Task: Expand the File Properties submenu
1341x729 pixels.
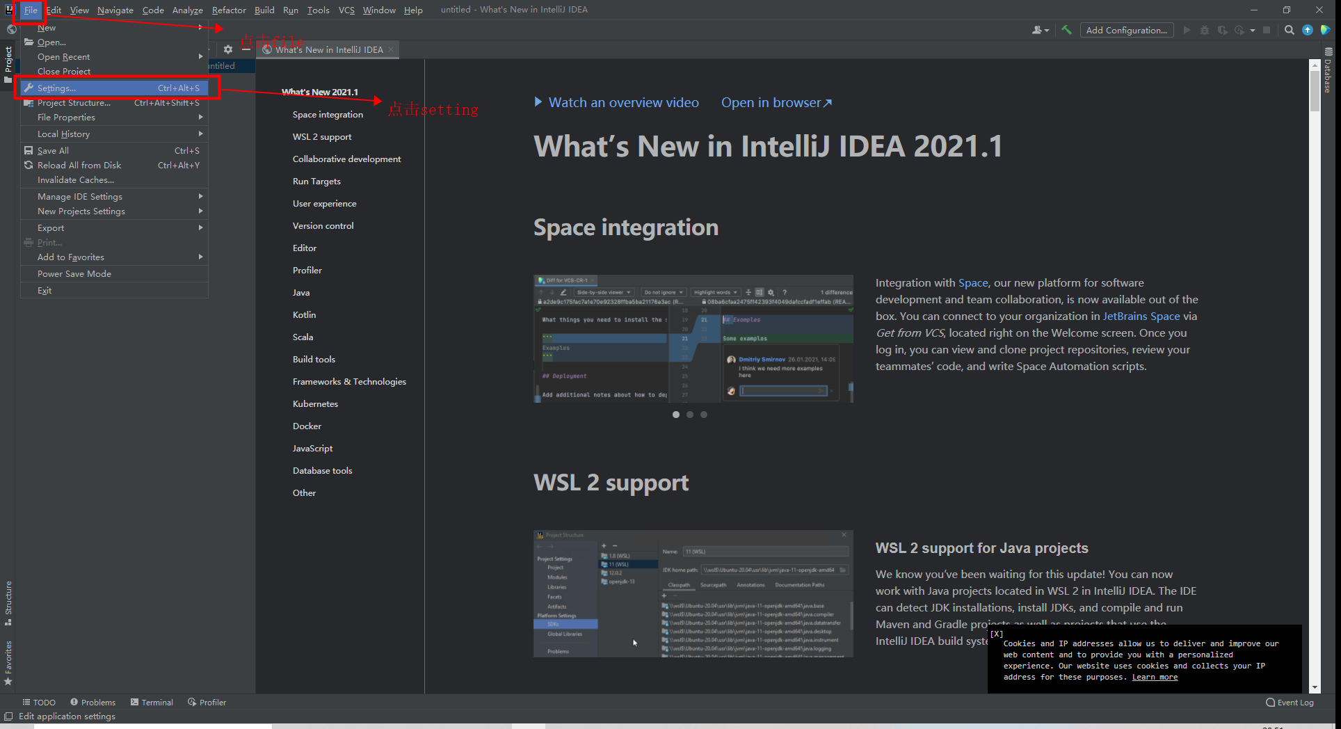Action: pos(200,118)
